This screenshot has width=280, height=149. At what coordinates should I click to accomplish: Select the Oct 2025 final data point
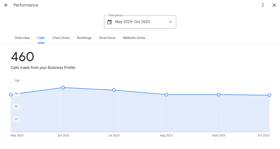pyautogui.click(x=269, y=95)
